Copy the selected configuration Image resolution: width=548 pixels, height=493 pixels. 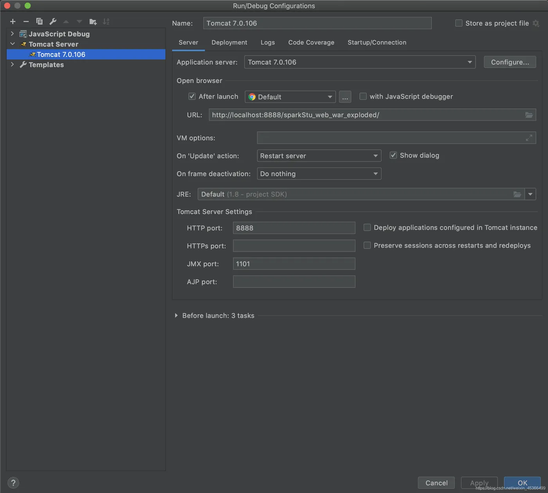click(39, 22)
